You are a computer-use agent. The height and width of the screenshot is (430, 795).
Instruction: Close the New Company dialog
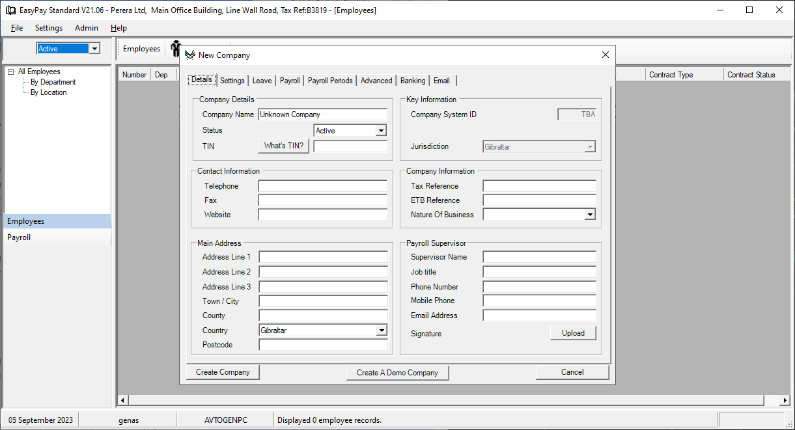point(605,55)
